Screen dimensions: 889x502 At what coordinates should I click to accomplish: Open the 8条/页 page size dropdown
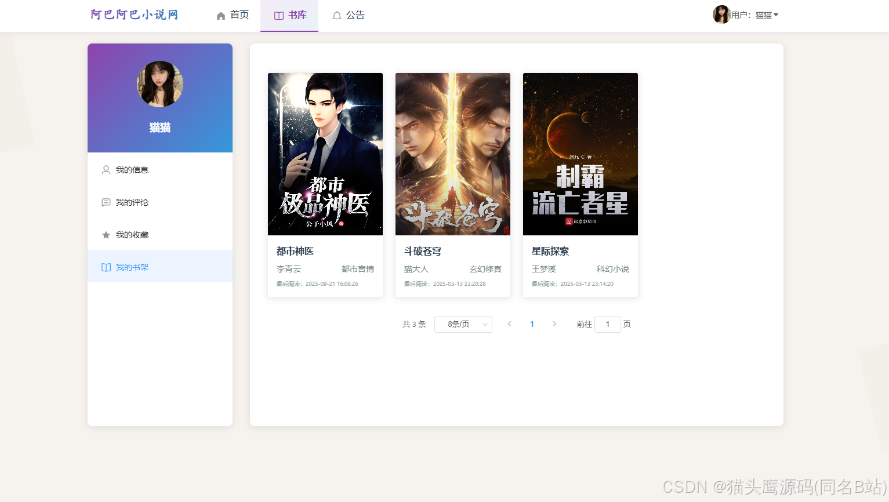click(463, 325)
